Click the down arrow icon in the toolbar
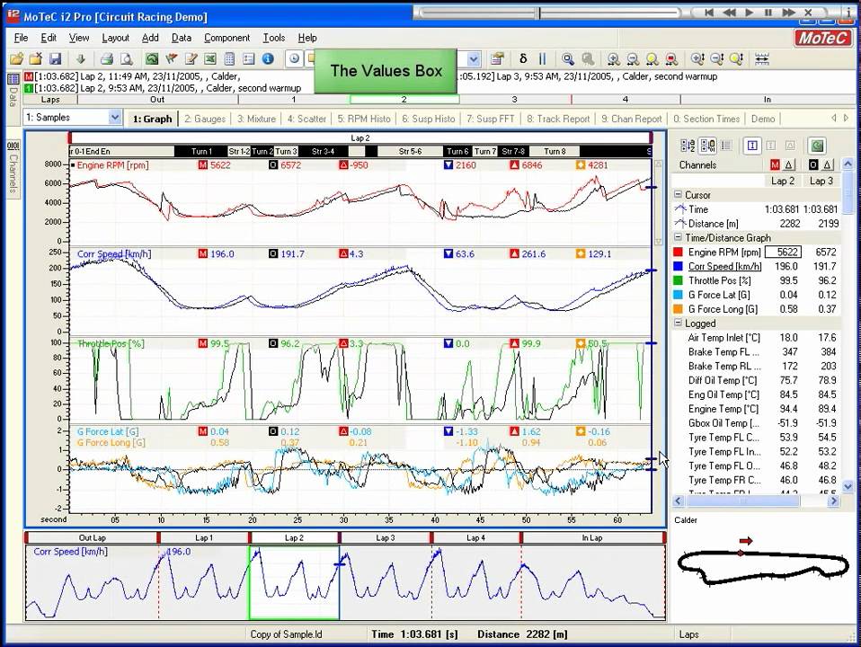 click(81, 58)
